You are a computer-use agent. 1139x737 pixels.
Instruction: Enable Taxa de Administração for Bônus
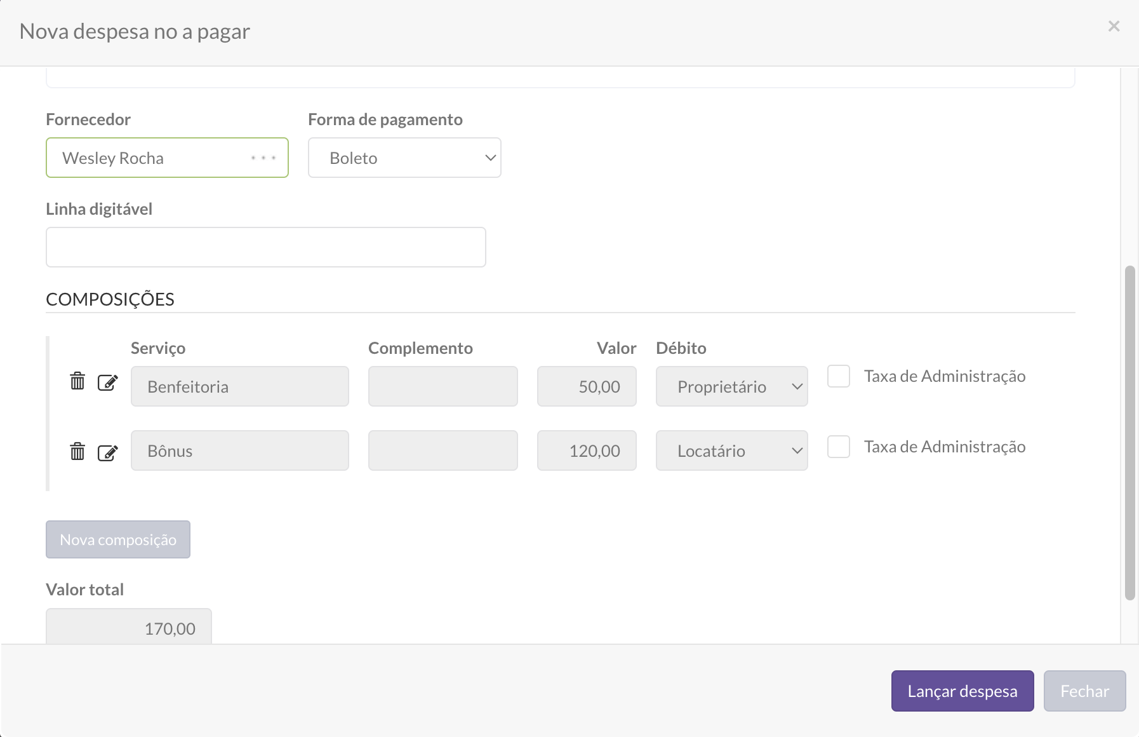pos(838,447)
